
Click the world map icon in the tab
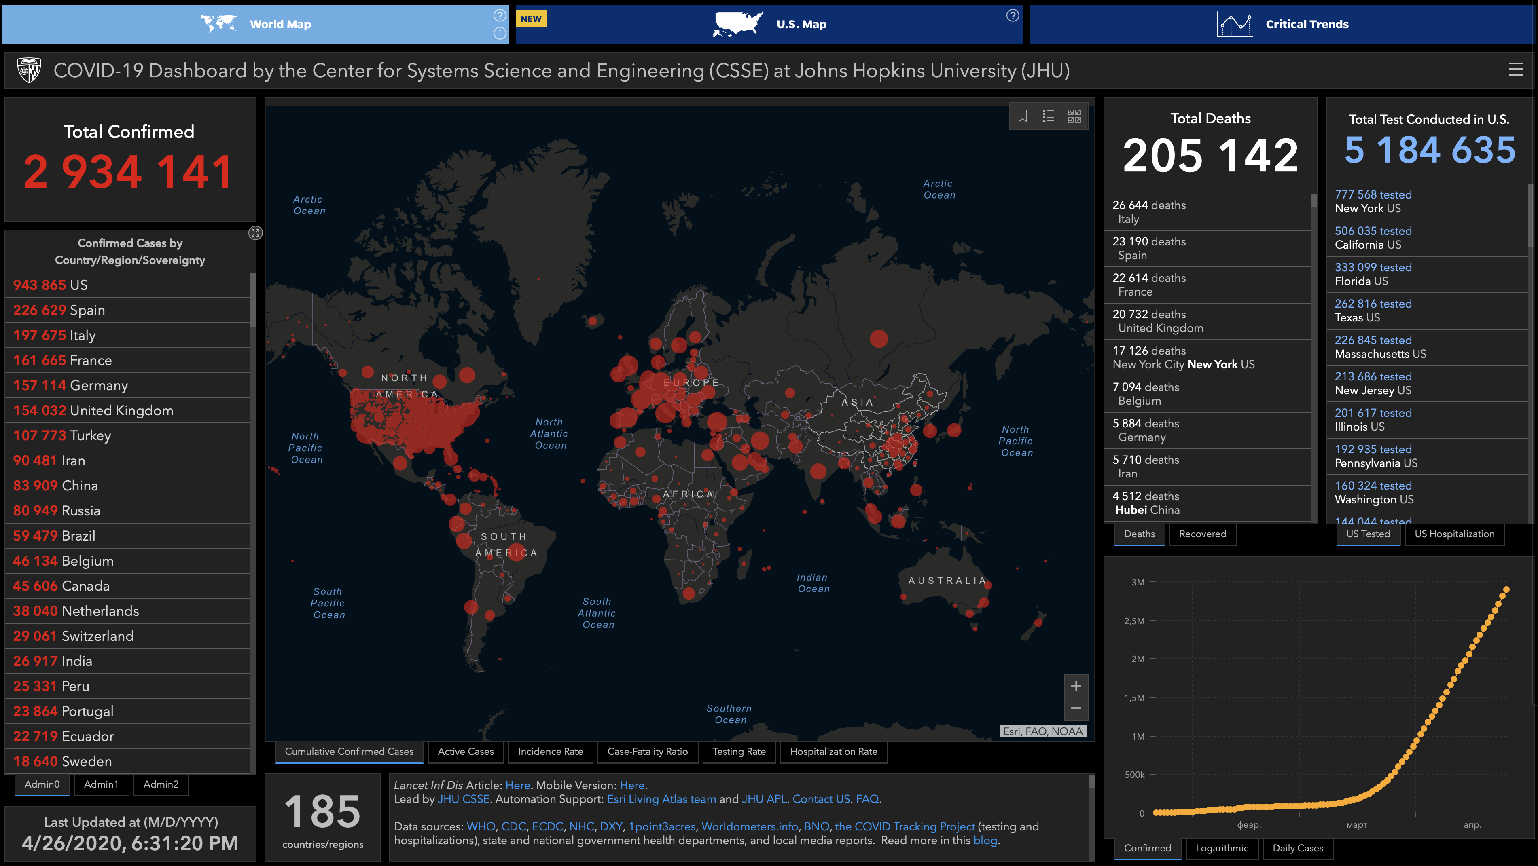pyautogui.click(x=218, y=24)
